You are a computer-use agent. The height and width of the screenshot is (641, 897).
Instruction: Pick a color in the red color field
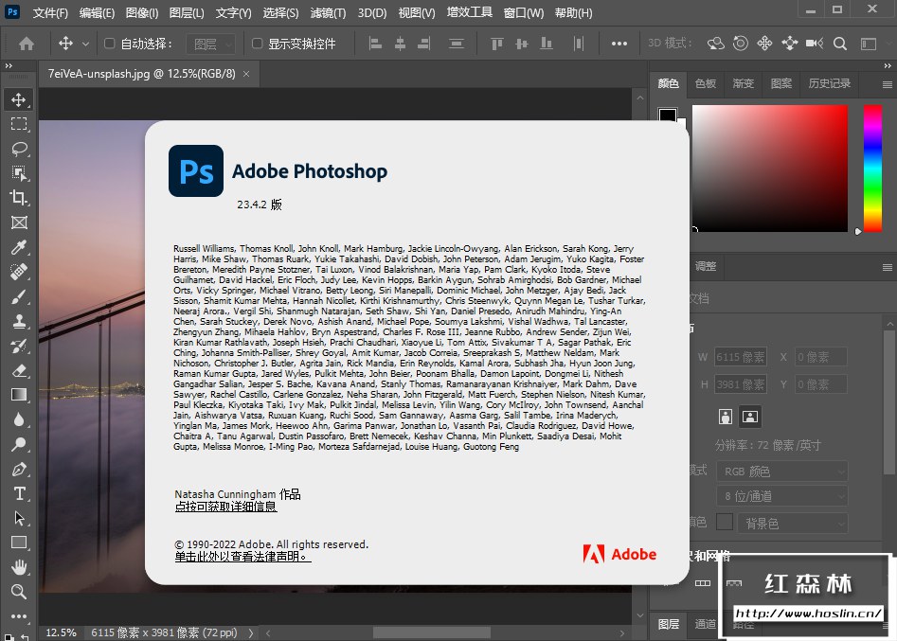(x=770, y=169)
